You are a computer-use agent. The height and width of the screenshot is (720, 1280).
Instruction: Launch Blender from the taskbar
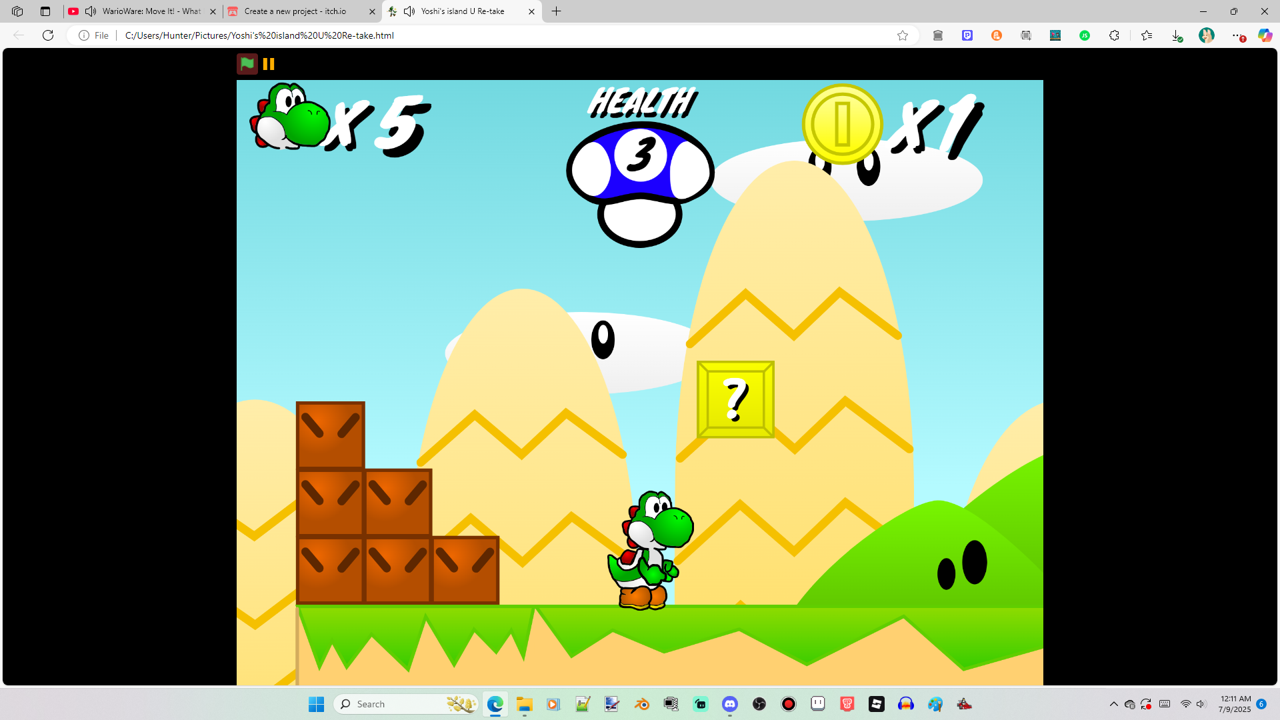[641, 704]
